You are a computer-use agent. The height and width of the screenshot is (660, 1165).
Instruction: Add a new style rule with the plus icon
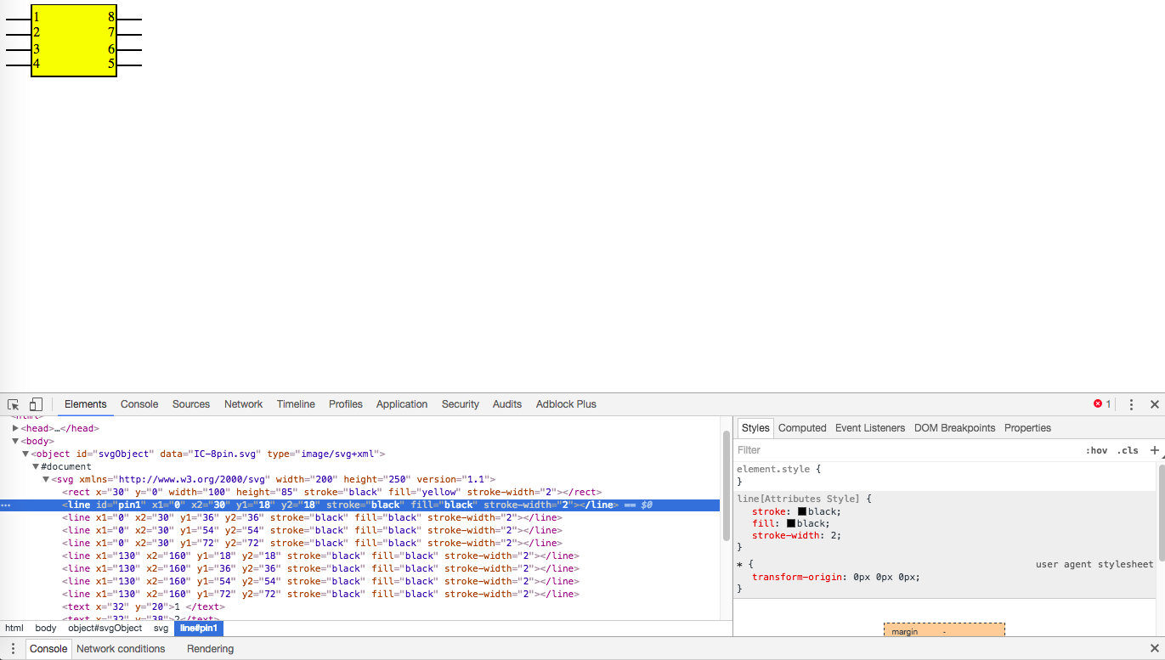1155,450
